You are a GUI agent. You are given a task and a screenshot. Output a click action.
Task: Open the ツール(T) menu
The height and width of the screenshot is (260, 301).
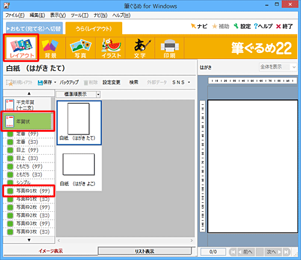pyautogui.click(x=79, y=15)
